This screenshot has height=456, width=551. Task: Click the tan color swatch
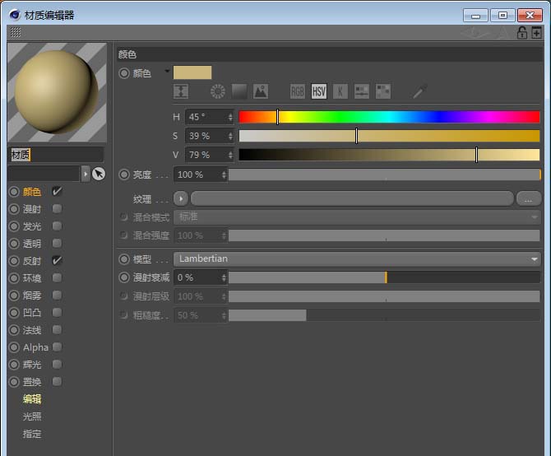(x=192, y=72)
